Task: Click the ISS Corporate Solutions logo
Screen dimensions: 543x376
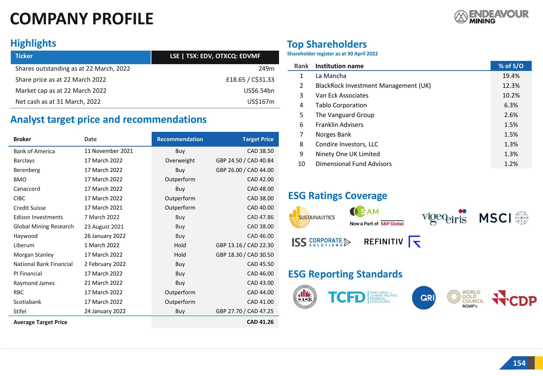Action: (321, 242)
